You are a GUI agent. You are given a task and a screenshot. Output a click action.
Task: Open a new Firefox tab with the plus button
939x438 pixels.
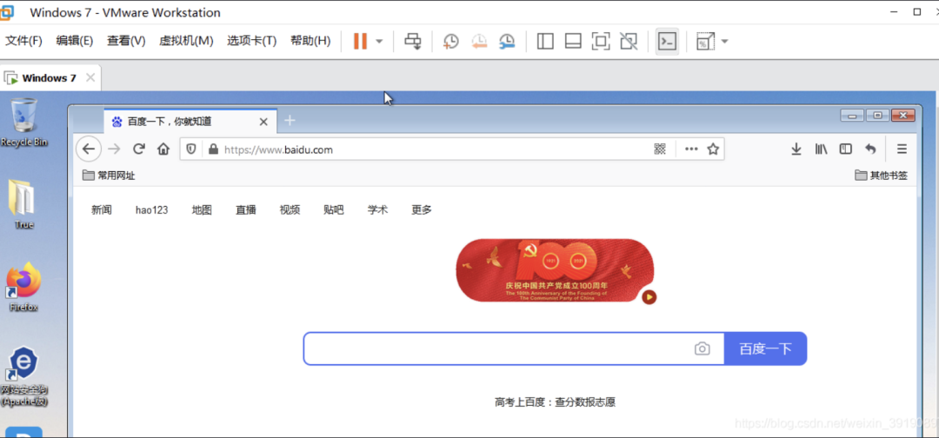click(x=290, y=121)
